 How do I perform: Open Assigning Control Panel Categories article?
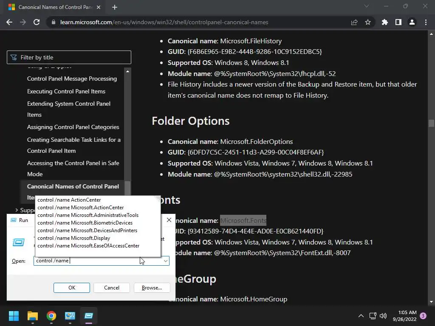[x=73, y=127]
